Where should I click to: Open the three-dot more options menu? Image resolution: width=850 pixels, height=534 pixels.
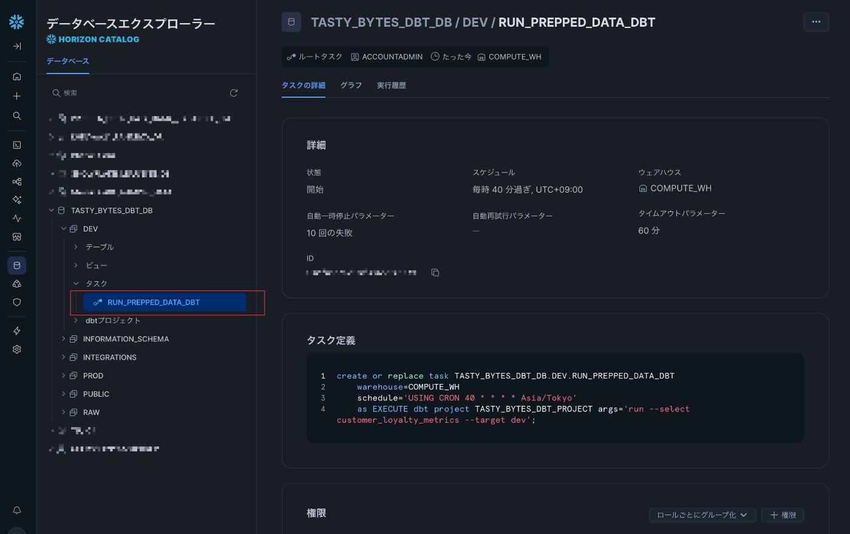click(x=816, y=22)
